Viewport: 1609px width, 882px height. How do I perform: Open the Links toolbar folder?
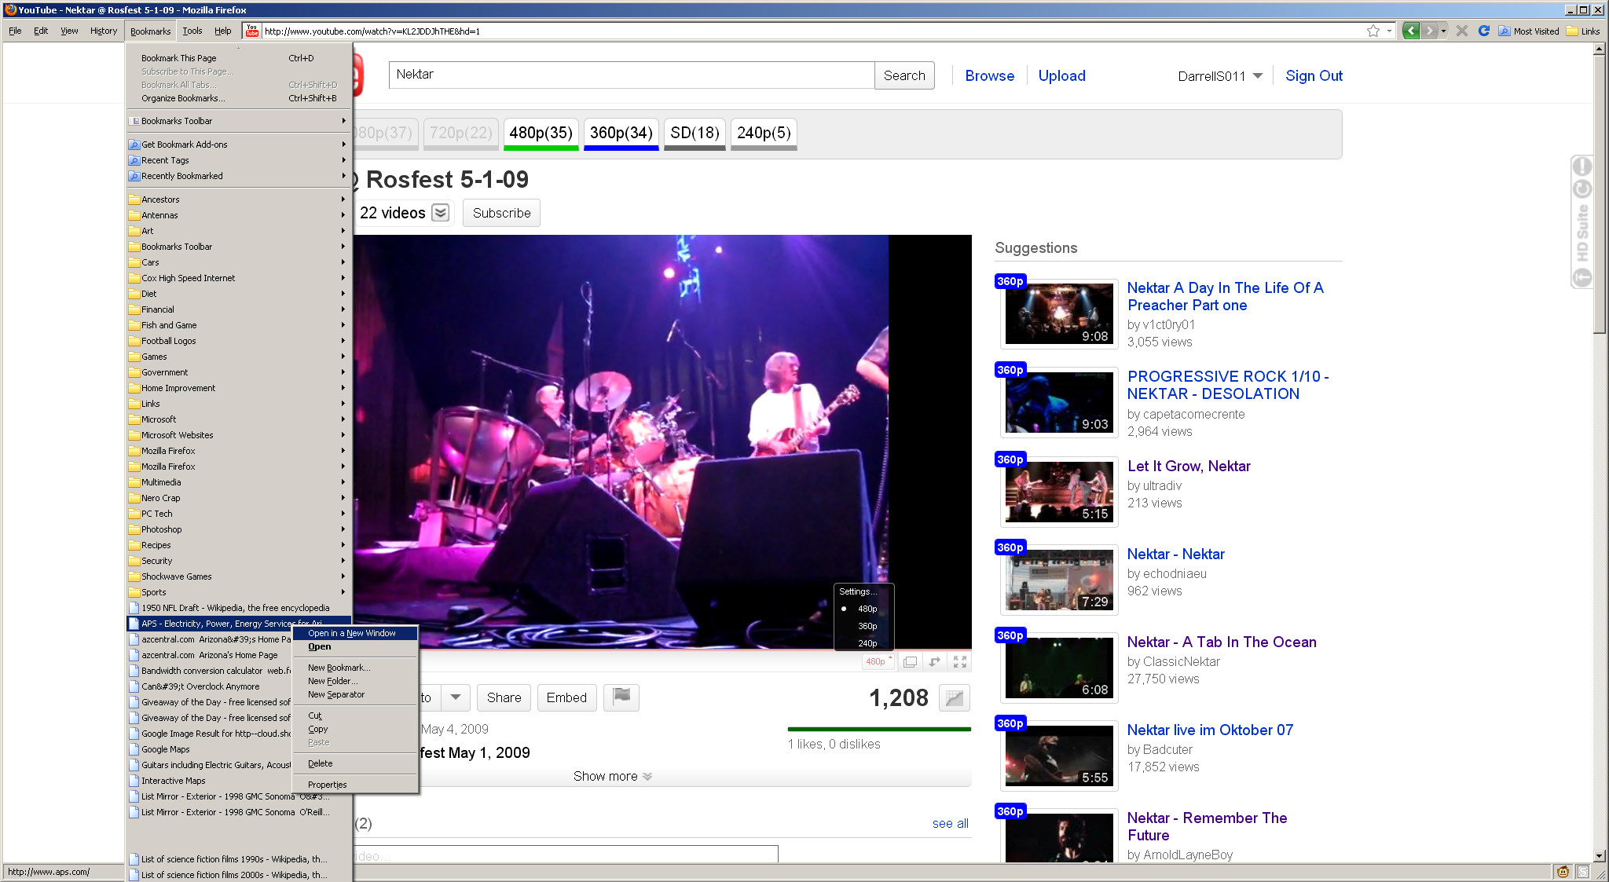1583,31
